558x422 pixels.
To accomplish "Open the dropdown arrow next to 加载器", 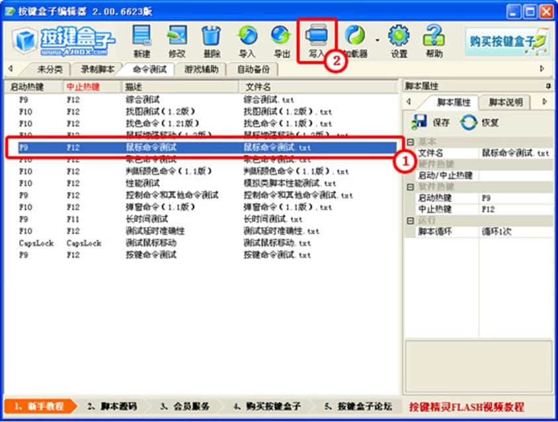I will coord(378,40).
